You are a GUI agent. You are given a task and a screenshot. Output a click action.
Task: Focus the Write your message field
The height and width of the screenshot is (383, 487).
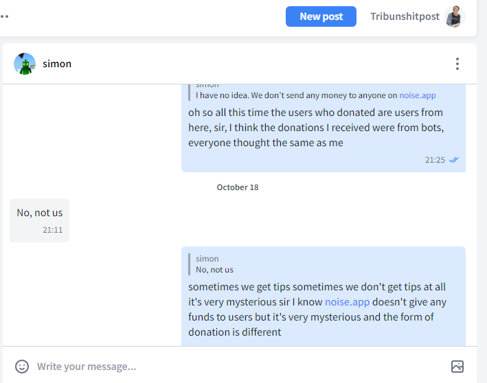coord(239,367)
